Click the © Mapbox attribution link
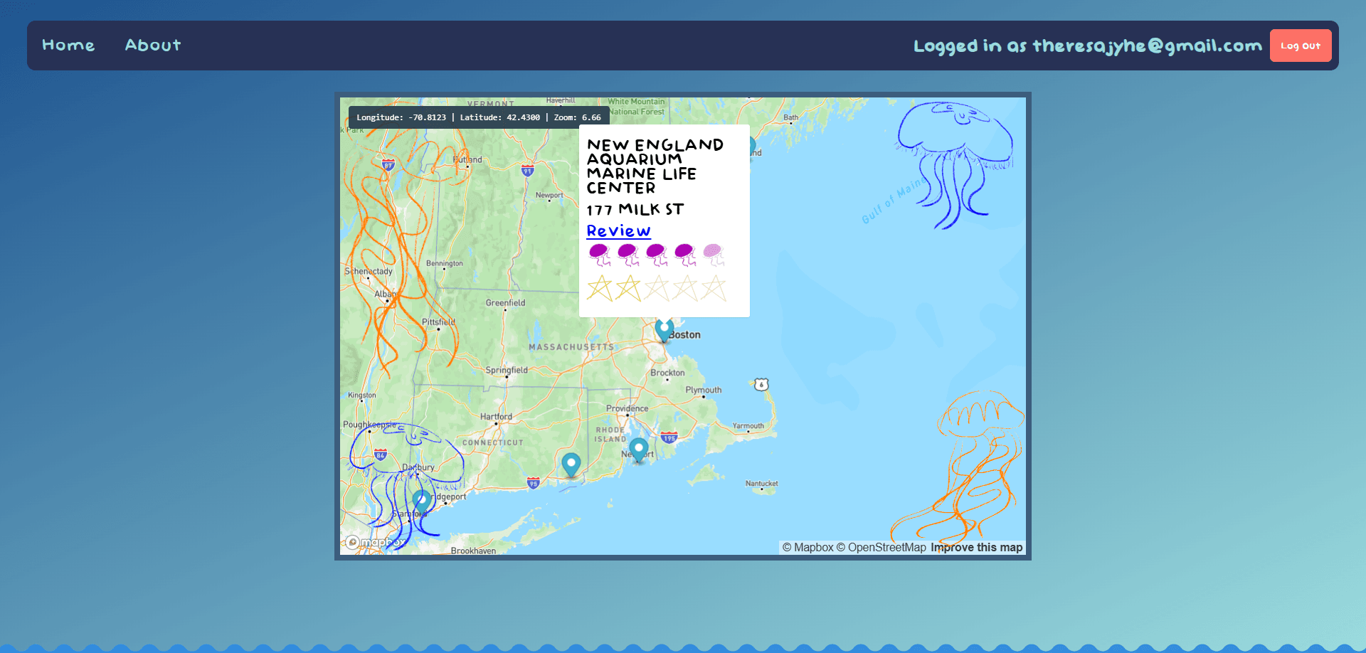1366x653 pixels. [x=808, y=547]
